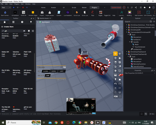The image size is (156, 125).
Task: Click the F3X increment value field
Action: coord(48,75)
